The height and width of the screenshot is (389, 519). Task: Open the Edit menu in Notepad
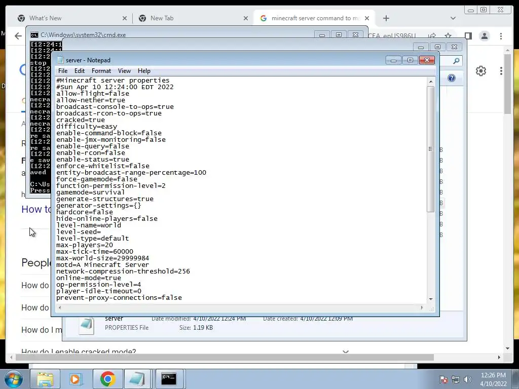click(x=79, y=71)
